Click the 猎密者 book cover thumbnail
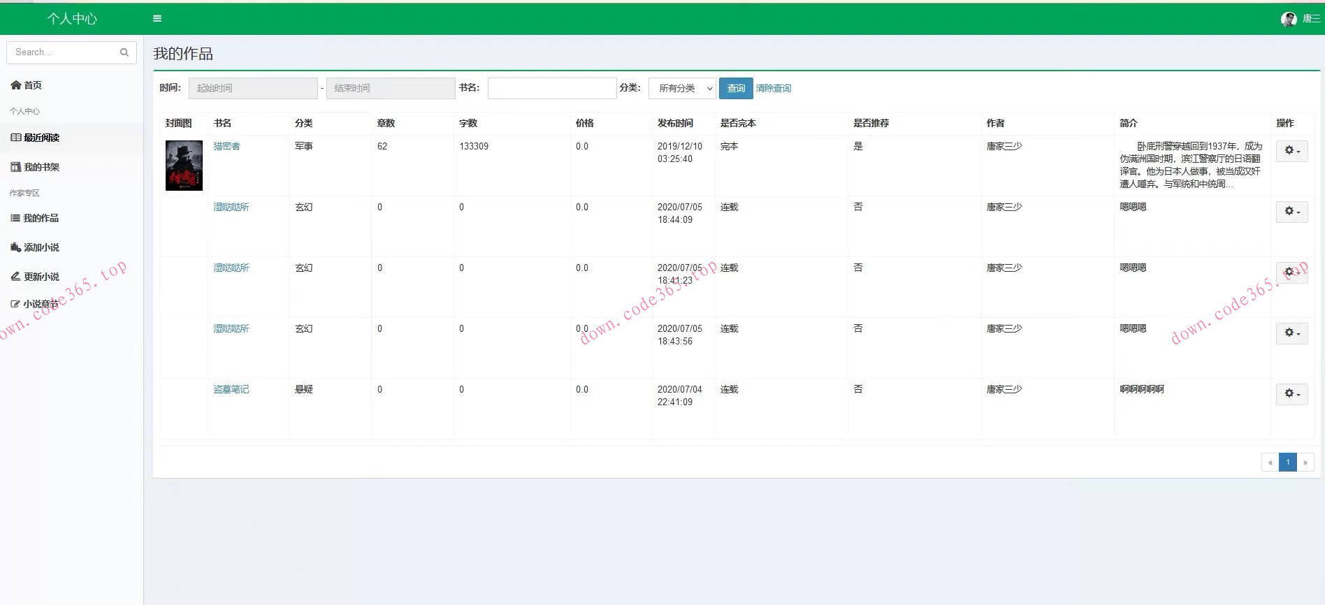1325x605 pixels. pos(184,166)
